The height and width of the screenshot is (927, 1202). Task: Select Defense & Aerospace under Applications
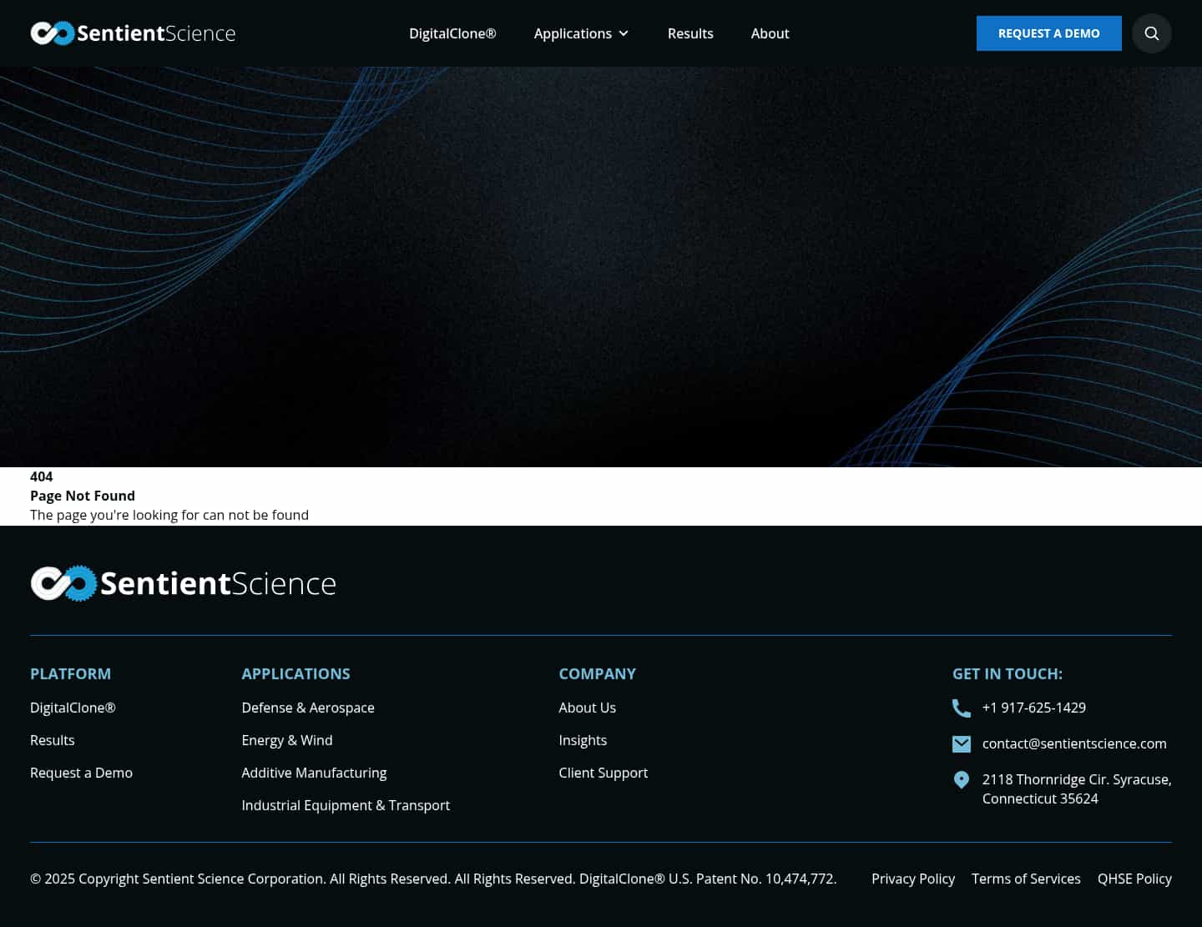(308, 708)
